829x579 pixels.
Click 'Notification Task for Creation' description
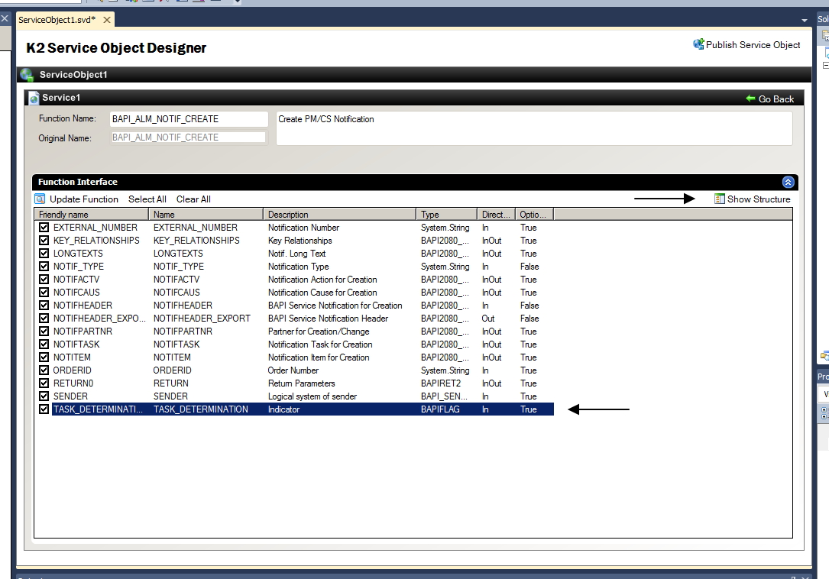click(x=320, y=344)
